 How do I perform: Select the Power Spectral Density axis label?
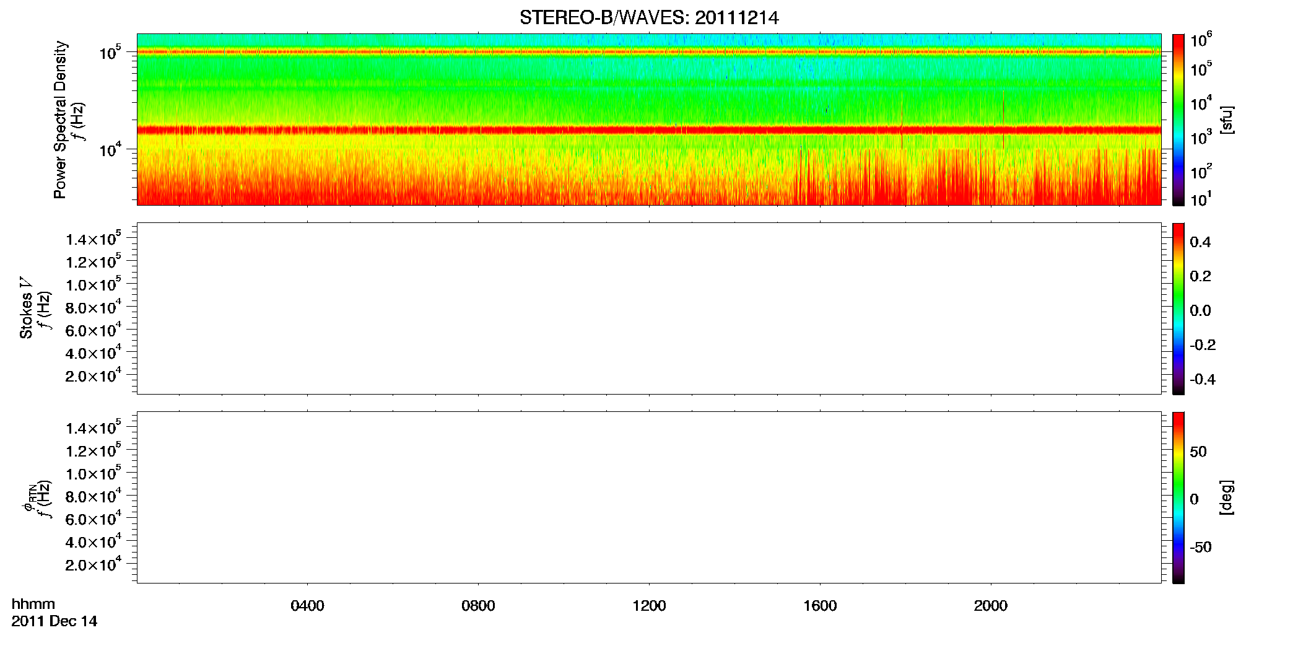click(59, 120)
